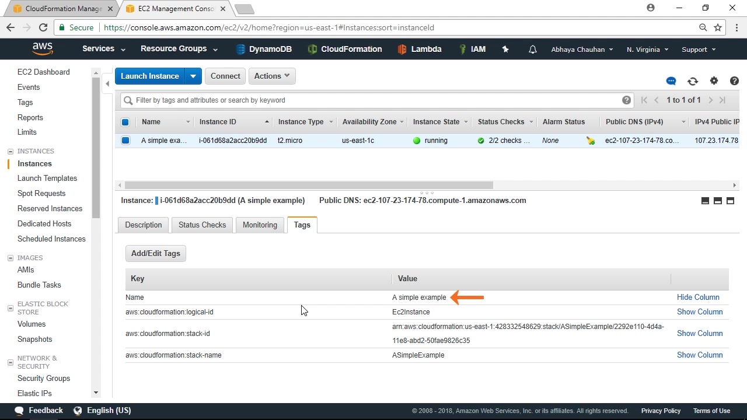Refresh the instances list
This screenshot has width=747, height=420.
pyautogui.click(x=693, y=81)
